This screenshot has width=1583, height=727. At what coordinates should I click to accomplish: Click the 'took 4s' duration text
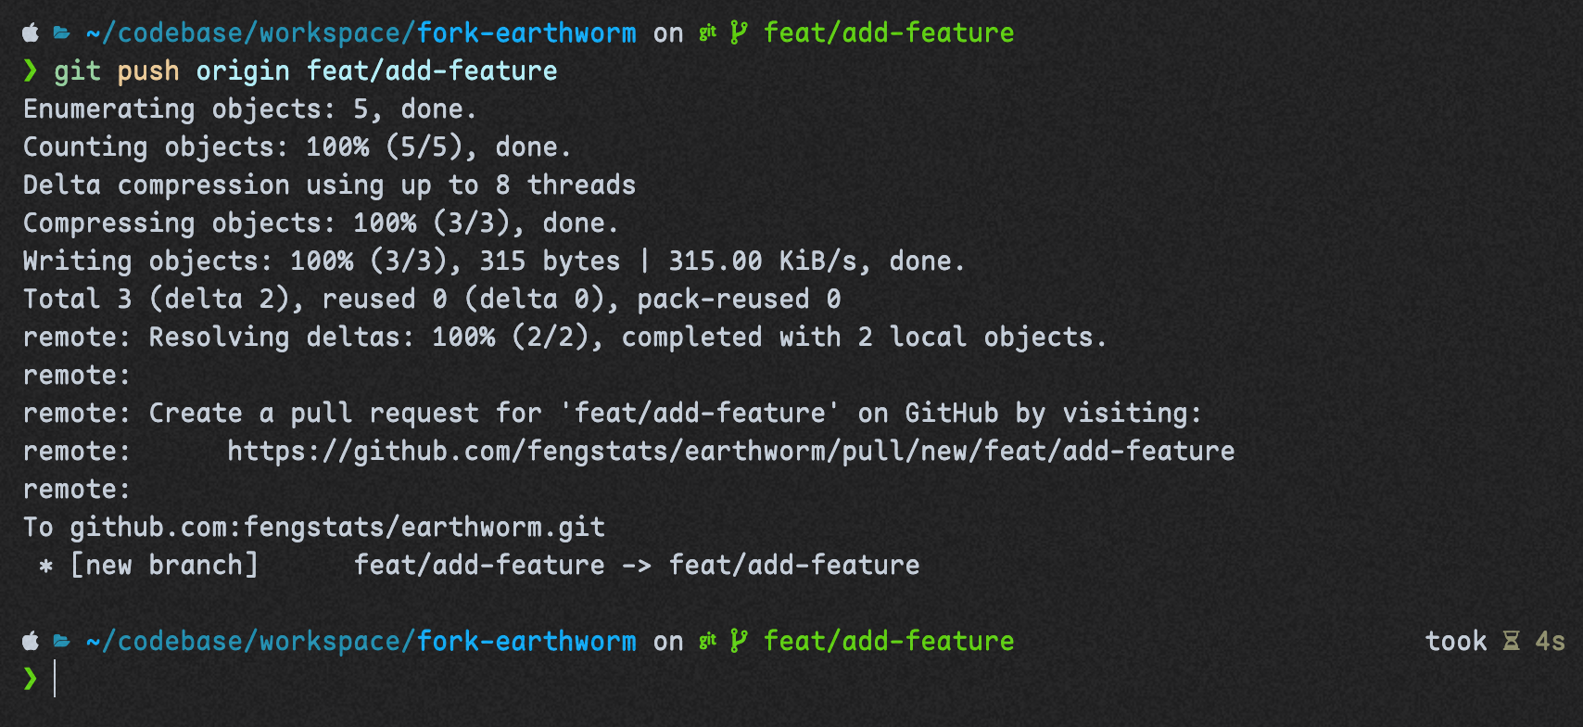pyautogui.click(x=1495, y=642)
